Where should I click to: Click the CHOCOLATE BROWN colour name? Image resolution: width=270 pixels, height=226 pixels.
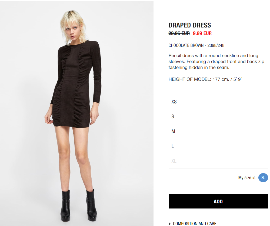tap(186, 45)
